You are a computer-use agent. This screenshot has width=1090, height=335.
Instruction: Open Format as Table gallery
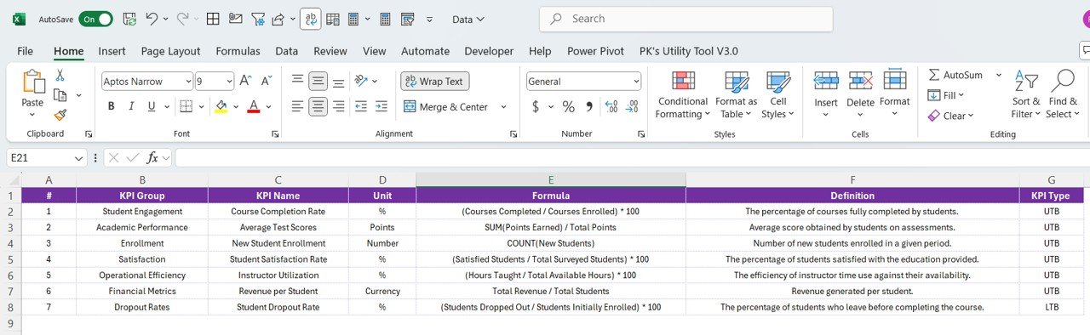(x=736, y=94)
